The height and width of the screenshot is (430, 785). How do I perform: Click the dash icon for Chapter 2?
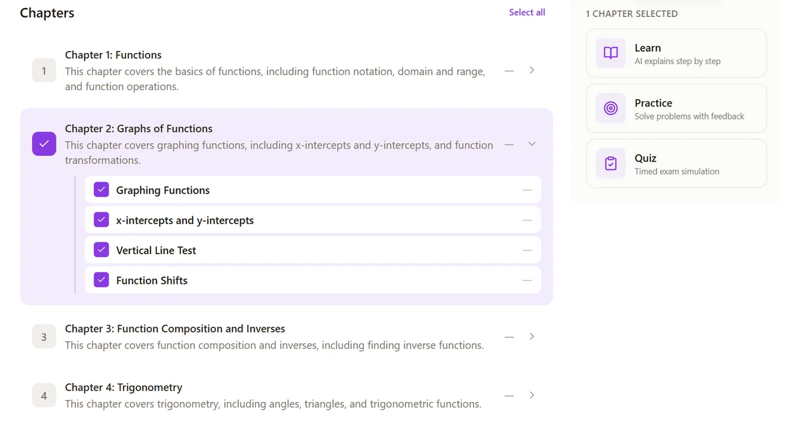pos(509,144)
